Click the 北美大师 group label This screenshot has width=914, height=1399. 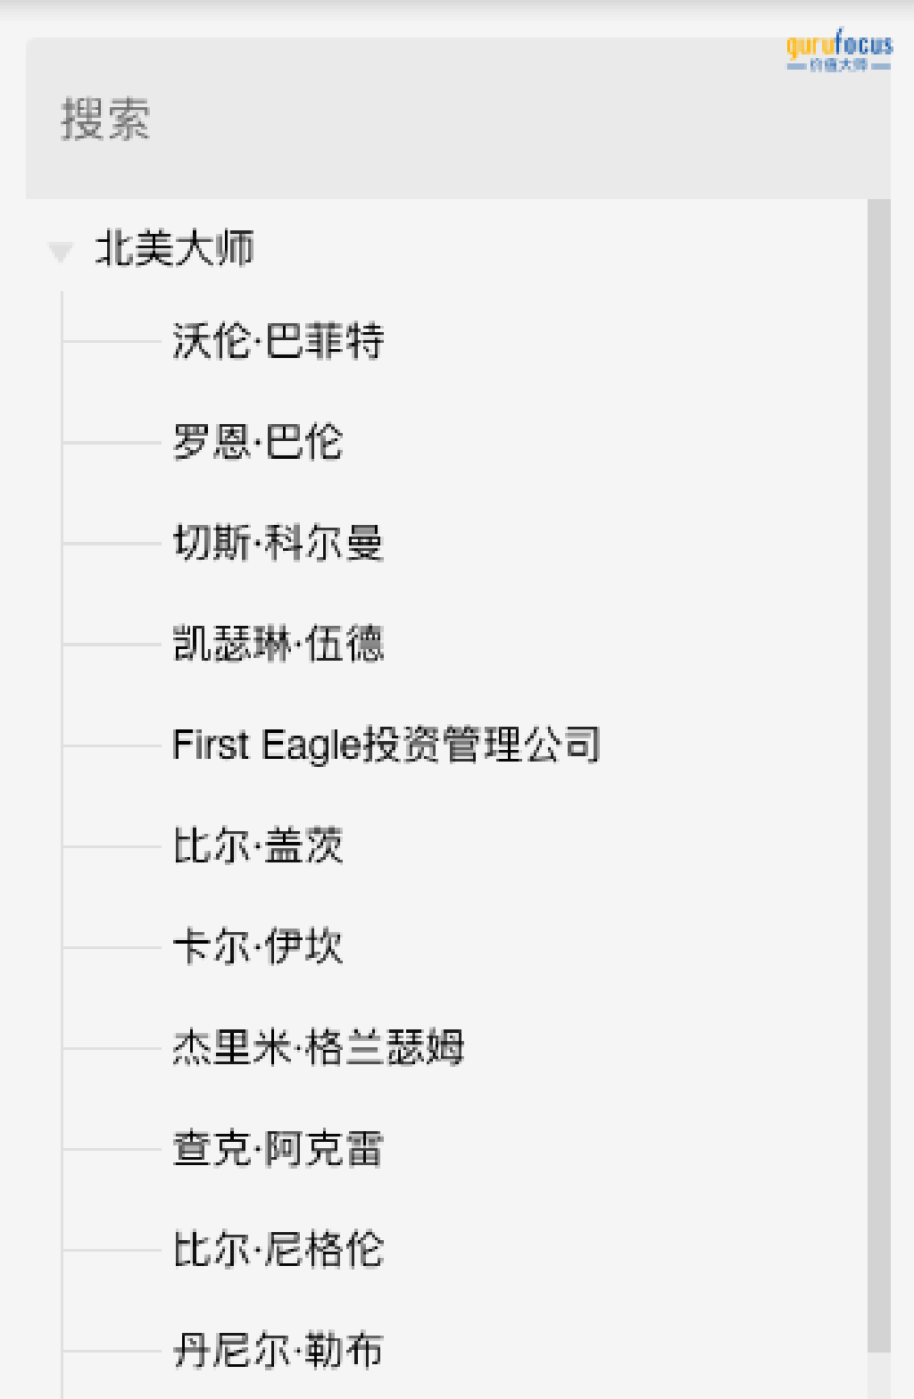(175, 249)
